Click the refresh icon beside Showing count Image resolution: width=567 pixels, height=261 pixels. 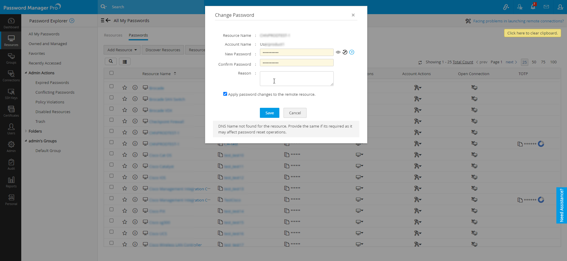click(x=420, y=62)
